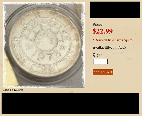Click the Qty label
This screenshot has width=142, height=116.
pyautogui.click(x=96, y=55)
